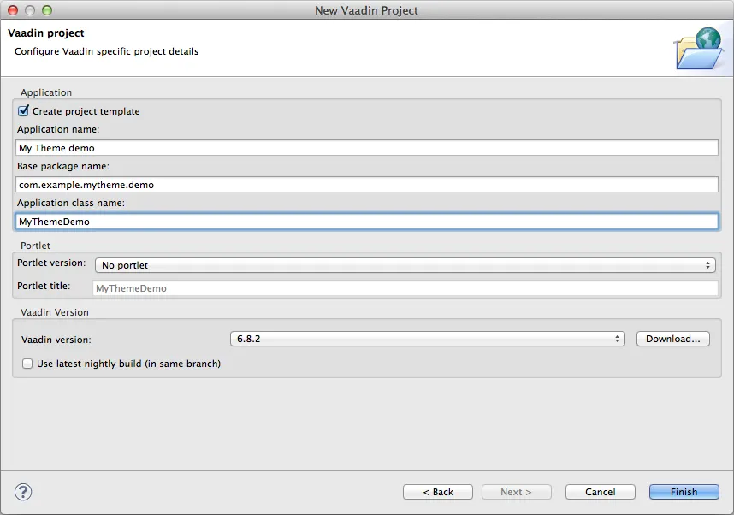Screen dimensions: 734x515
Task: Enable Use latest nightly build option
Action: click(27, 364)
